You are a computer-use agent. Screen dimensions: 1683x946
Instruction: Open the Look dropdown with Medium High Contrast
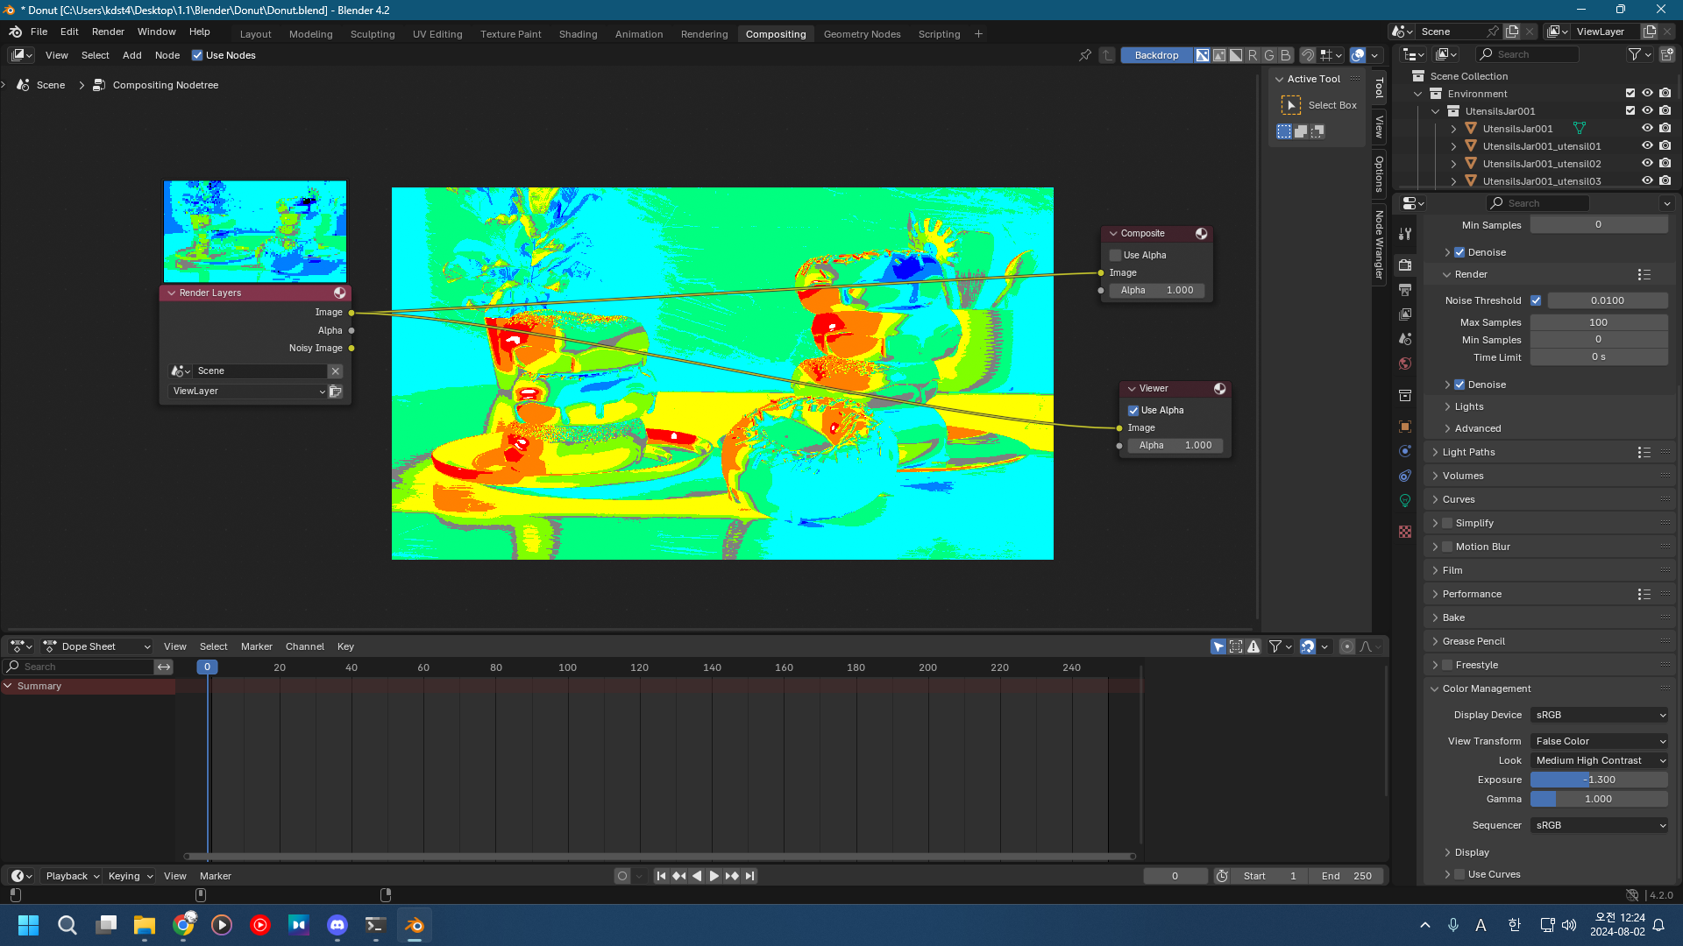click(x=1600, y=760)
